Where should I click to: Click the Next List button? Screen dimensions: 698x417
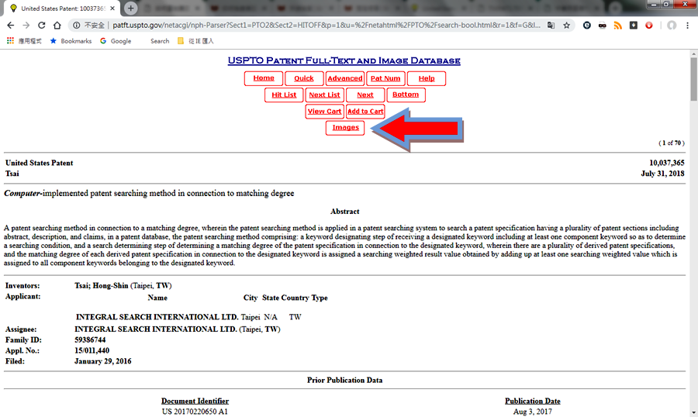[324, 95]
